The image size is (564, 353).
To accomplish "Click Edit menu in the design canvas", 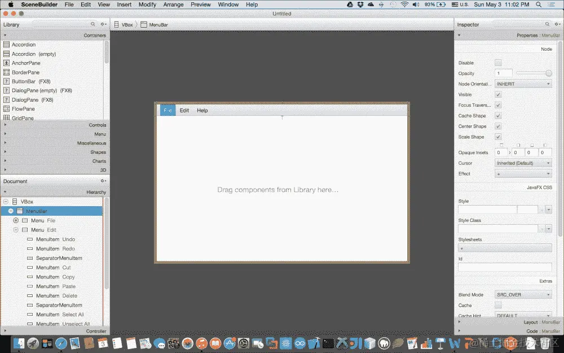I will coord(184,110).
